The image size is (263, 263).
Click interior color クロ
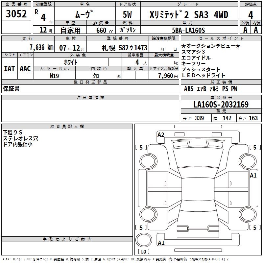pyautogui.click(x=96, y=76)
